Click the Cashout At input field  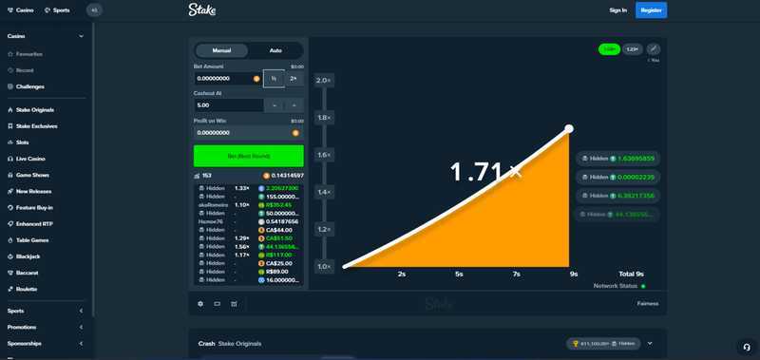[x=228, y=105]
